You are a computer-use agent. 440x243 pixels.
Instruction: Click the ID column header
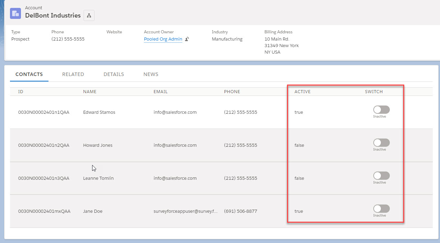[21, 92]
